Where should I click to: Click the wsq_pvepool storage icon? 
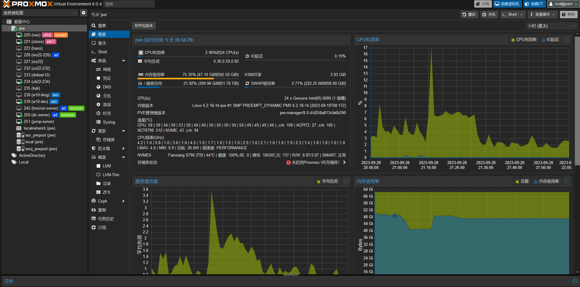[x=20, y=149]
